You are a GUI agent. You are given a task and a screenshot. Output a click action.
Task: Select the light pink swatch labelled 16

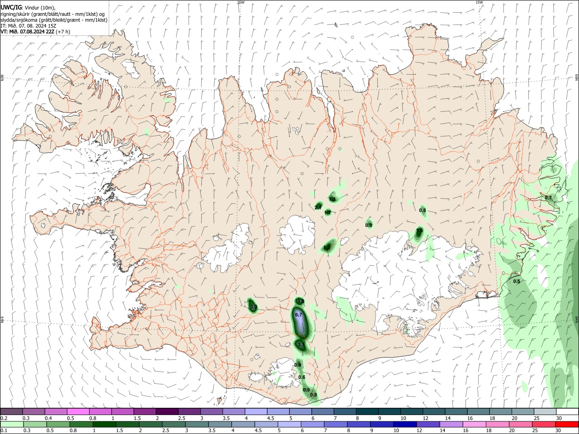pyautogui.click(x=474, y=424)
